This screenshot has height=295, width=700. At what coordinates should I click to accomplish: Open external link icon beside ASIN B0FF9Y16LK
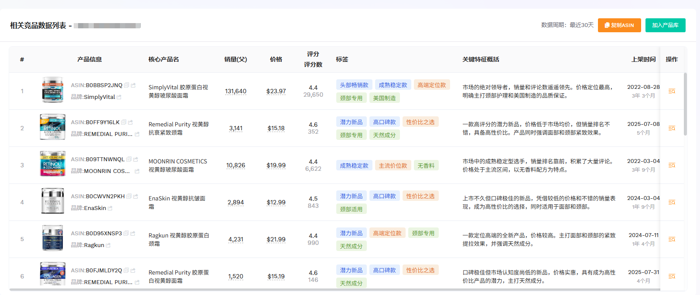[130, 122]
